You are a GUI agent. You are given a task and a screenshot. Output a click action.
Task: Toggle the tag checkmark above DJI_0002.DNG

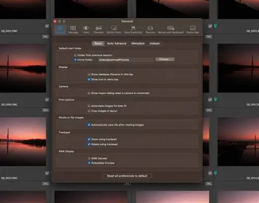(47, 26)
